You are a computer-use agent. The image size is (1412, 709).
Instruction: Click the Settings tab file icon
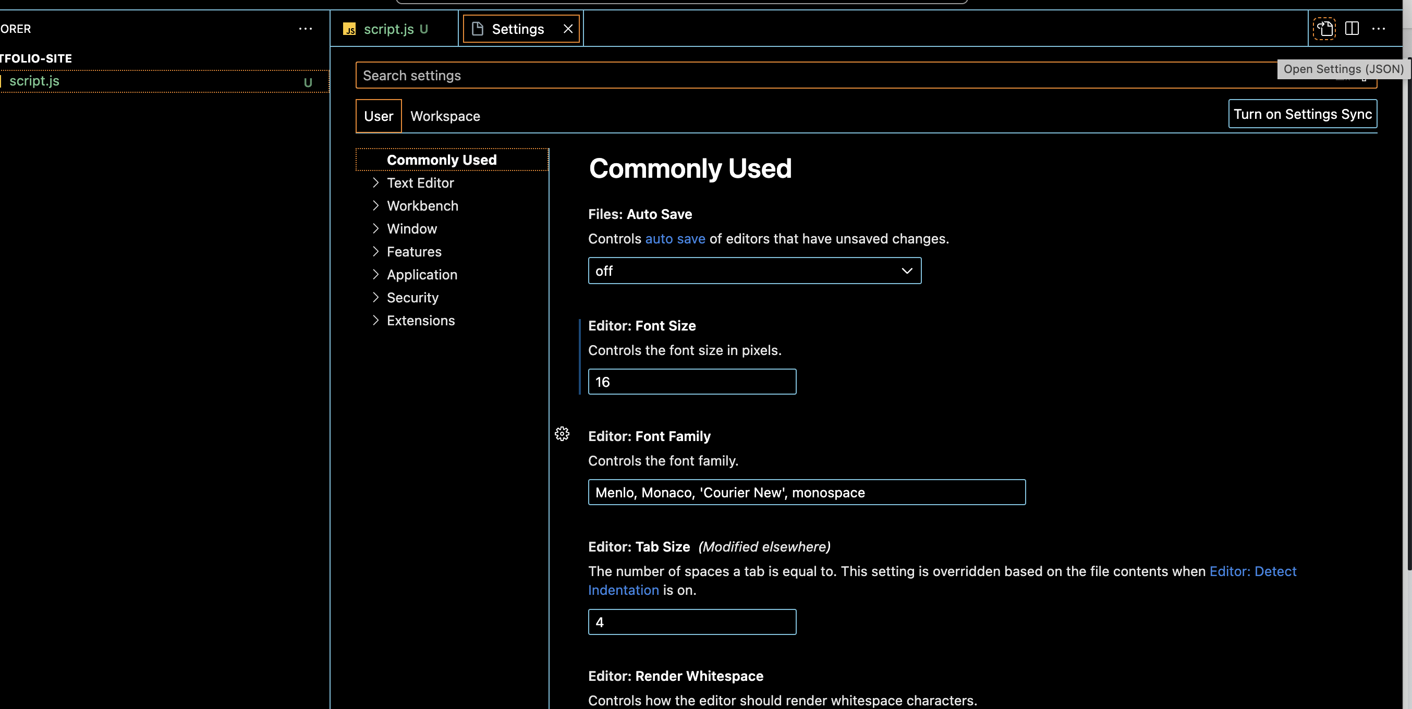(478, 29)
